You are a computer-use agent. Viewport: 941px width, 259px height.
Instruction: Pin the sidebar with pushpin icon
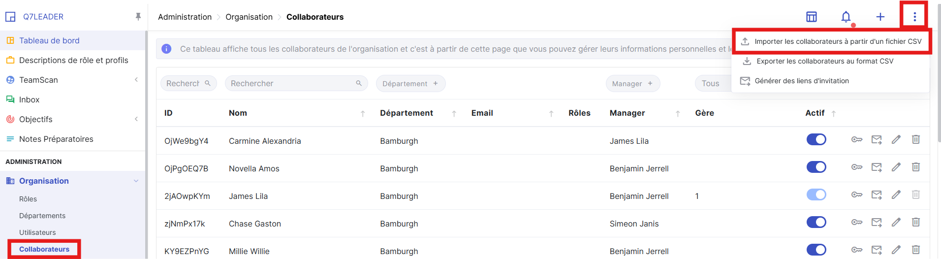(138, 17)
